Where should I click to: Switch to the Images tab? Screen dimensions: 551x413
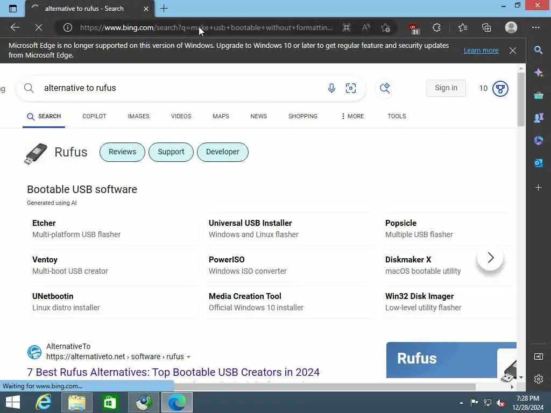tap(138, 116)
